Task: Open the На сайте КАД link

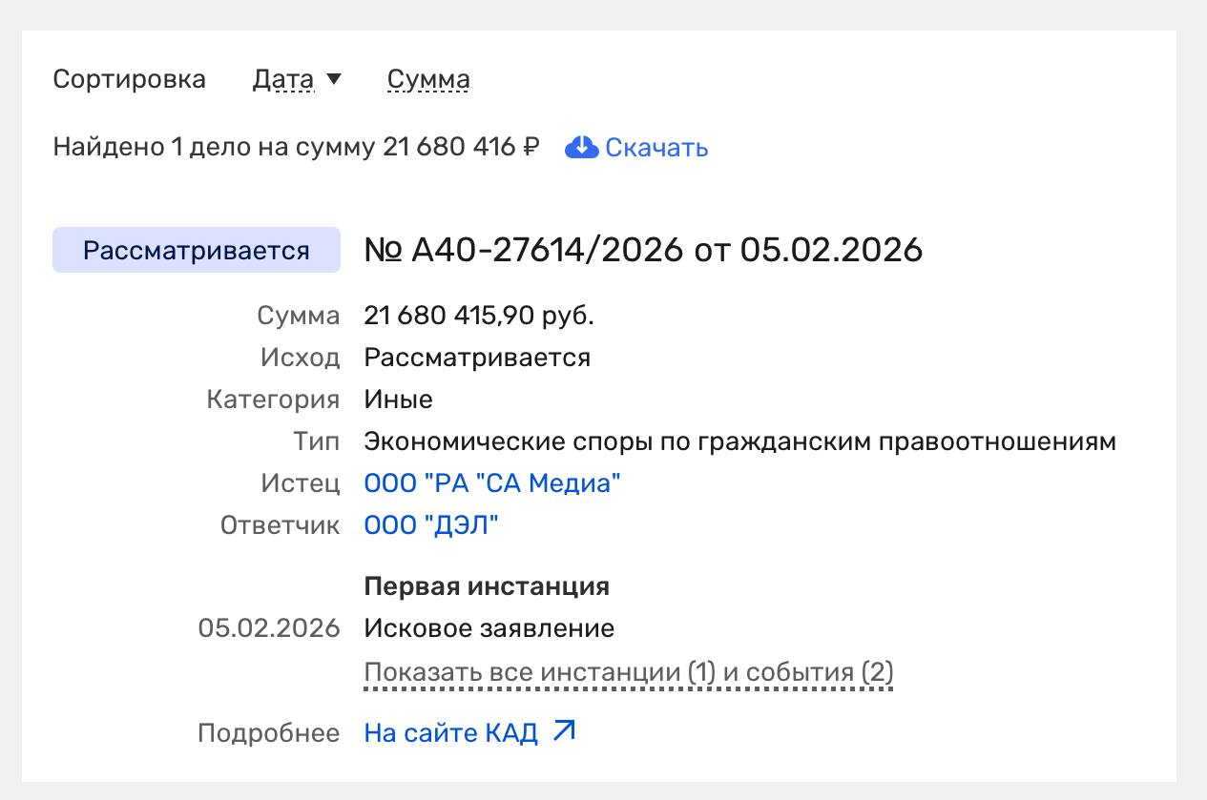Action: coord(451,732)
